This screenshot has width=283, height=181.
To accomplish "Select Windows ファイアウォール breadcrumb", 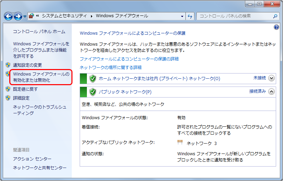I will [122, 16].
